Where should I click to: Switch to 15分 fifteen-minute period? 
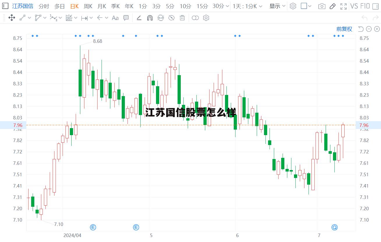[202, 6]
